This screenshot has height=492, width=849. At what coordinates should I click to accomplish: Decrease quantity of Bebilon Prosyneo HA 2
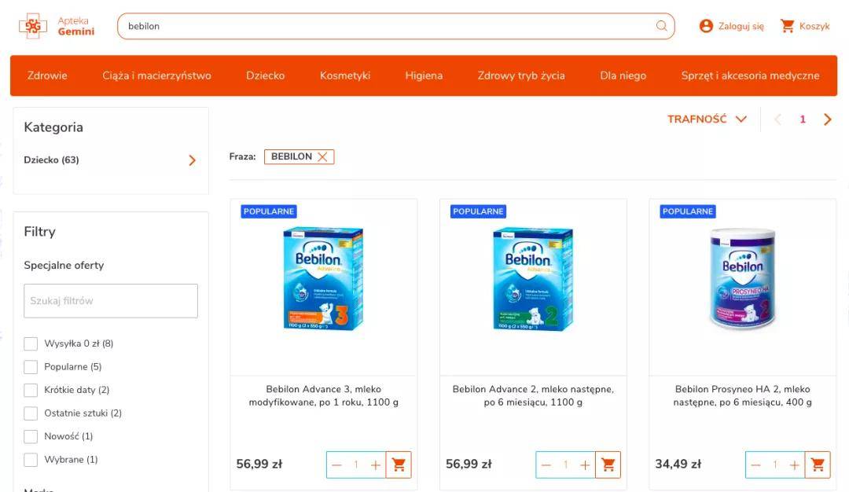[x=756, y=465]
